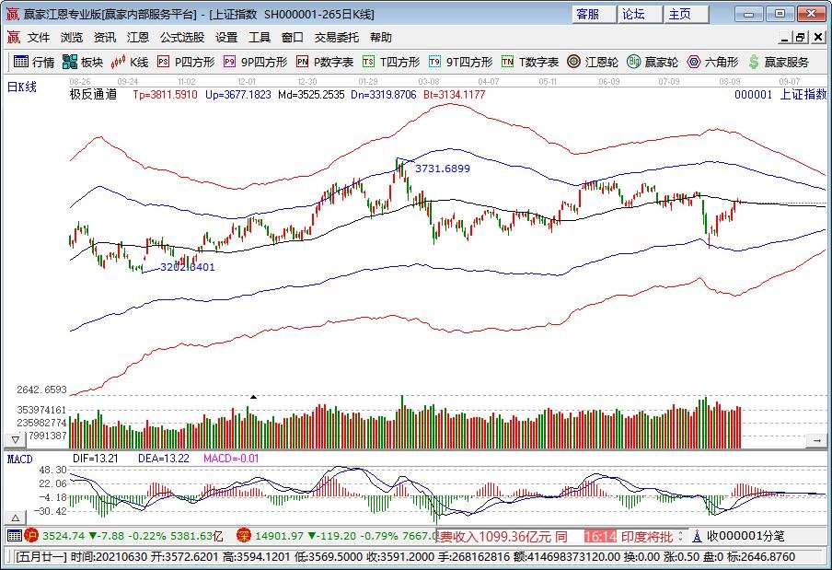This screenshot has height=570, width=832.
Task: Open the 公式选股 menu
Action: (182, 38)
